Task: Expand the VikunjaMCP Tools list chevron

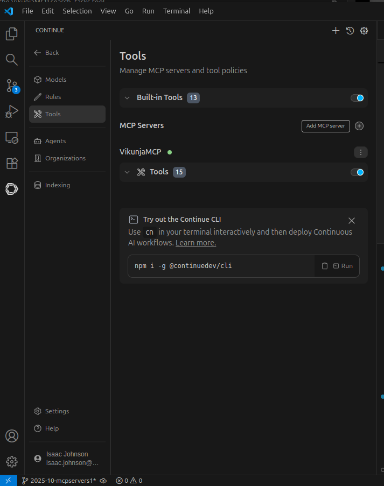Action: click(x=127, y=172)
